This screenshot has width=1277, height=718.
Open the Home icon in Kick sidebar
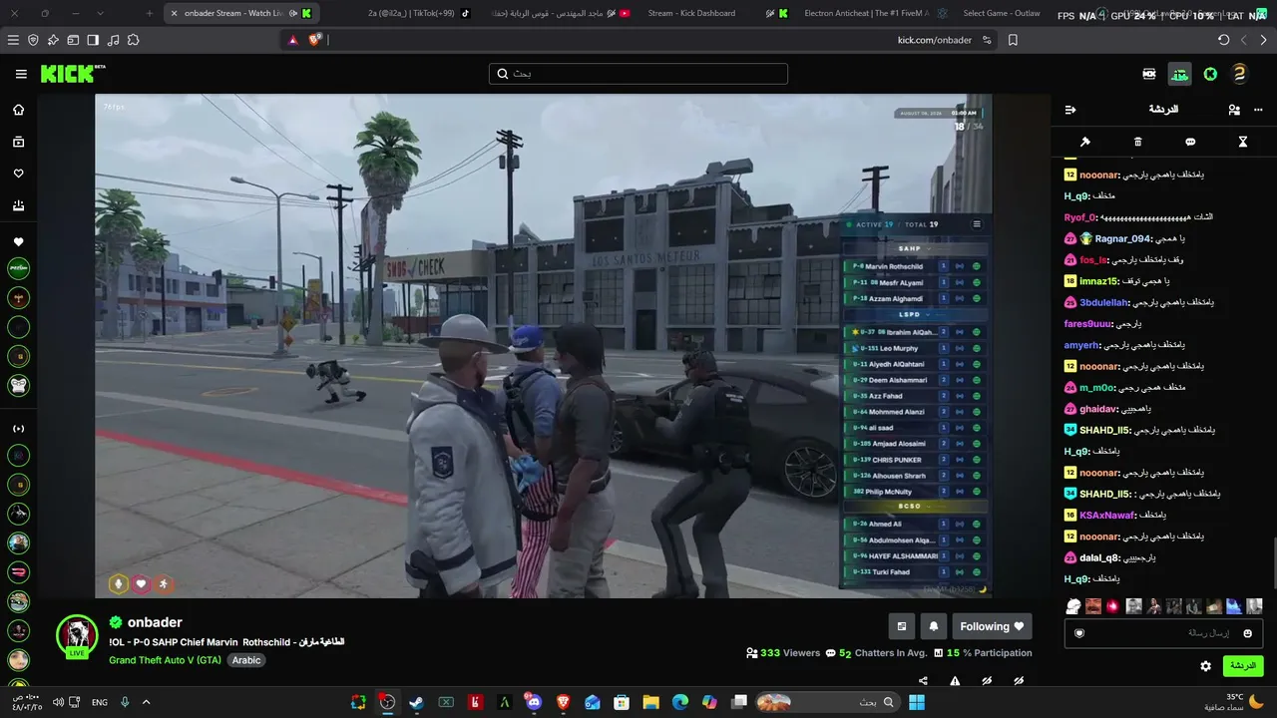point(18,110)
